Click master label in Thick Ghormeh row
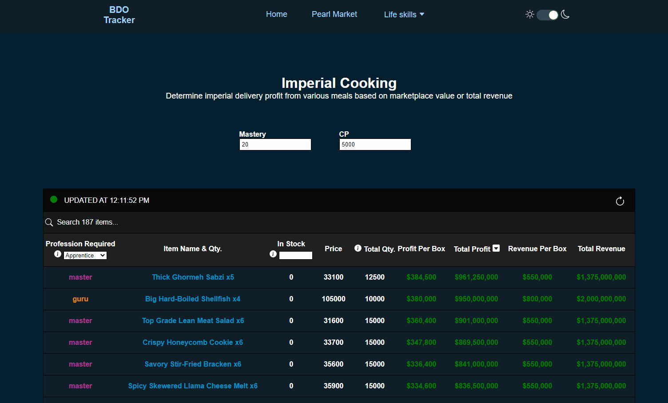The width and height of the screenshot is (668, 403). 80,277
